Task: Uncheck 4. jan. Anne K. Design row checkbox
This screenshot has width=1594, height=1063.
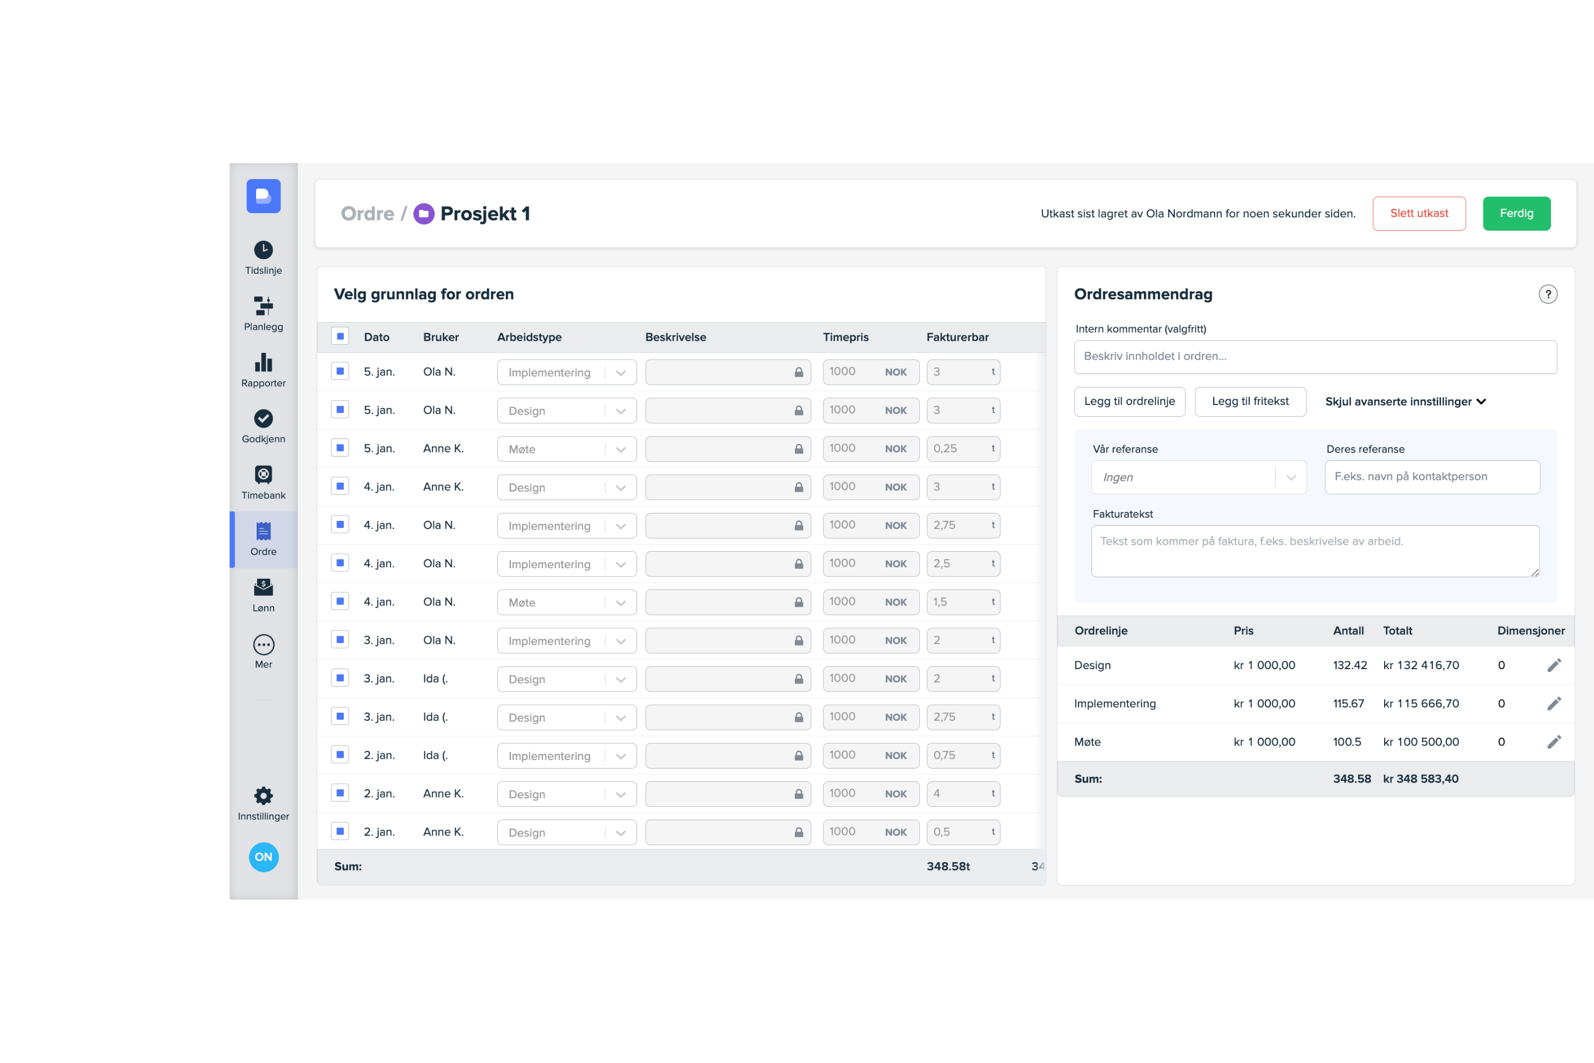Action: (340, 486)
